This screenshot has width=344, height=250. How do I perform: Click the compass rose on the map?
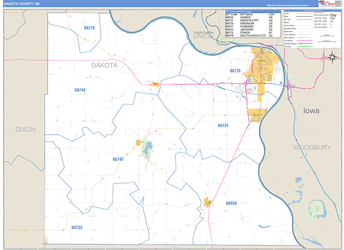333,57
